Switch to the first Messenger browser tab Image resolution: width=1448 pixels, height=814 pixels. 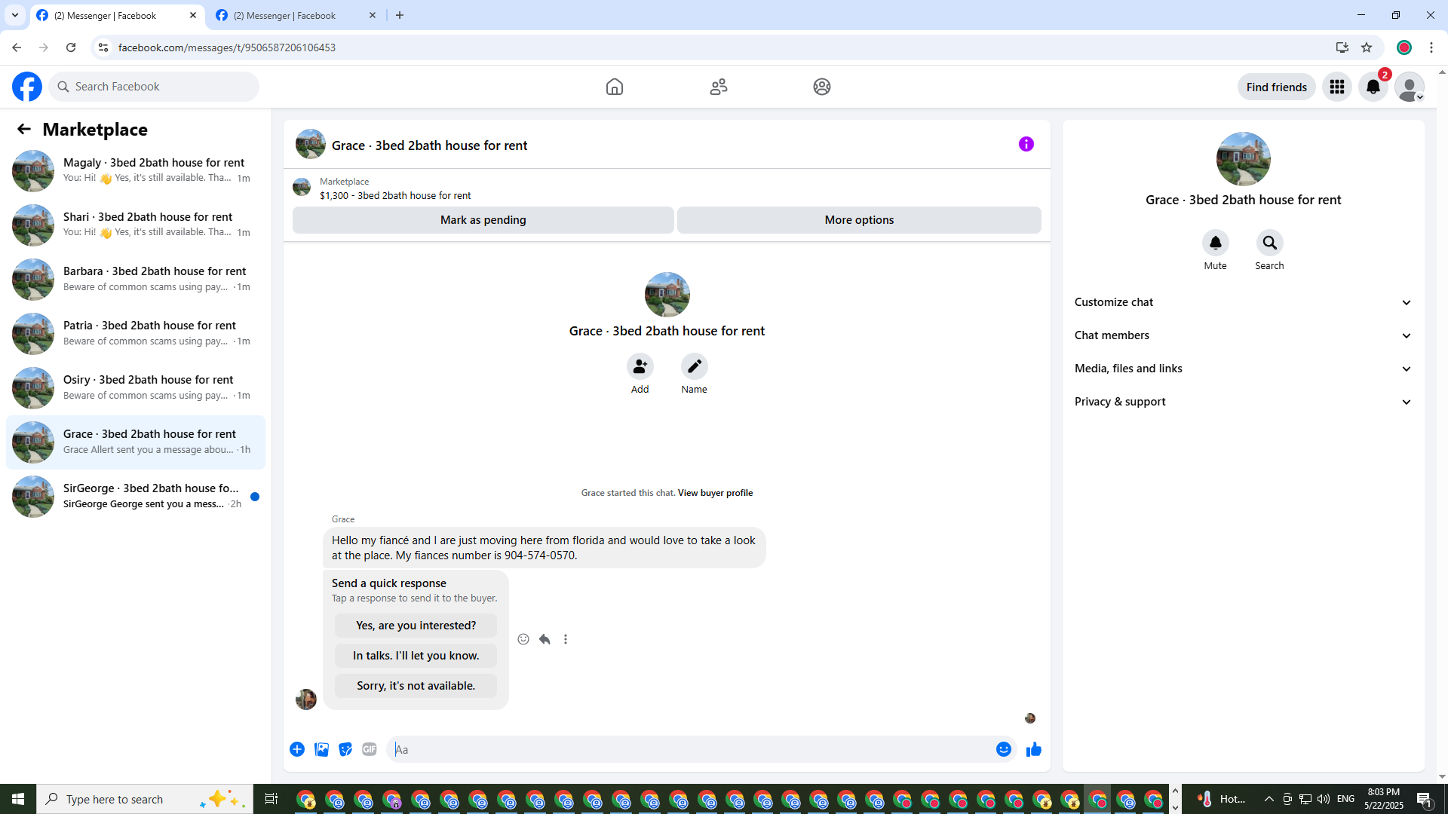pos(118,15)
